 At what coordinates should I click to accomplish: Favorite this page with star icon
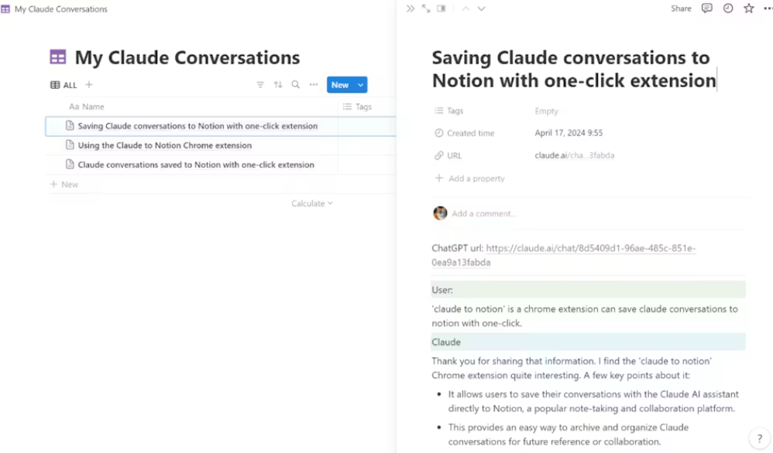coord(749,9)
